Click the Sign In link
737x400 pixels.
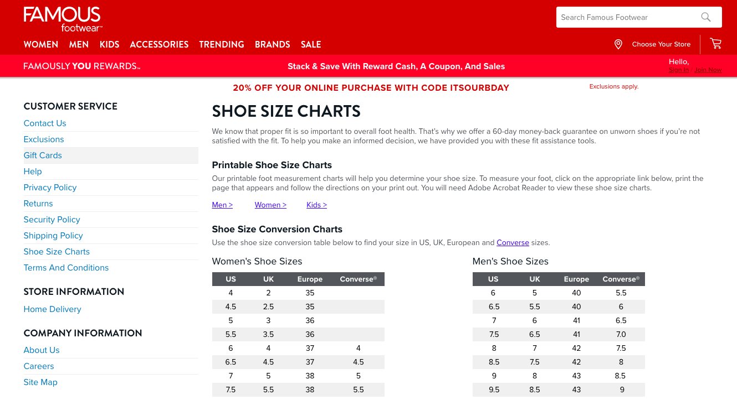click(x=678, y=70)
